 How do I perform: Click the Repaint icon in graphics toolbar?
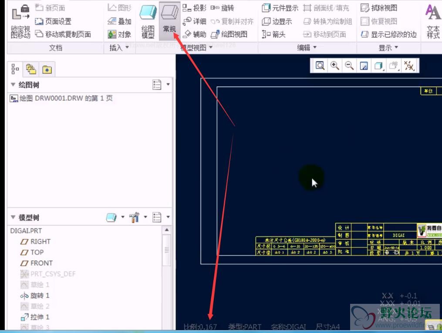point(364,66)
